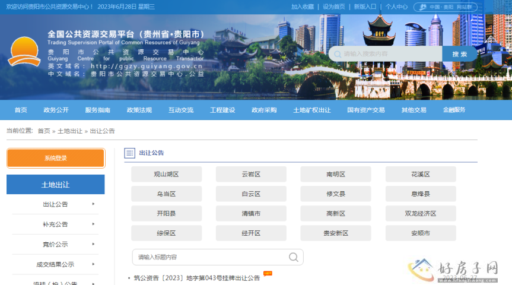
Task: Filter by 修文县
Action: tap(336, 194)
